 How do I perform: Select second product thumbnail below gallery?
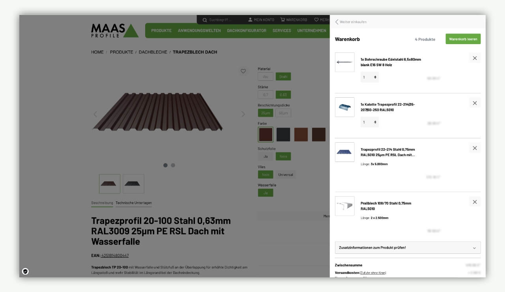click(133, 184)
